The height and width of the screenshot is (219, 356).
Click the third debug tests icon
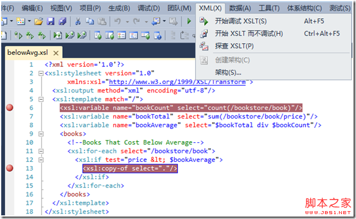point(82,35)
